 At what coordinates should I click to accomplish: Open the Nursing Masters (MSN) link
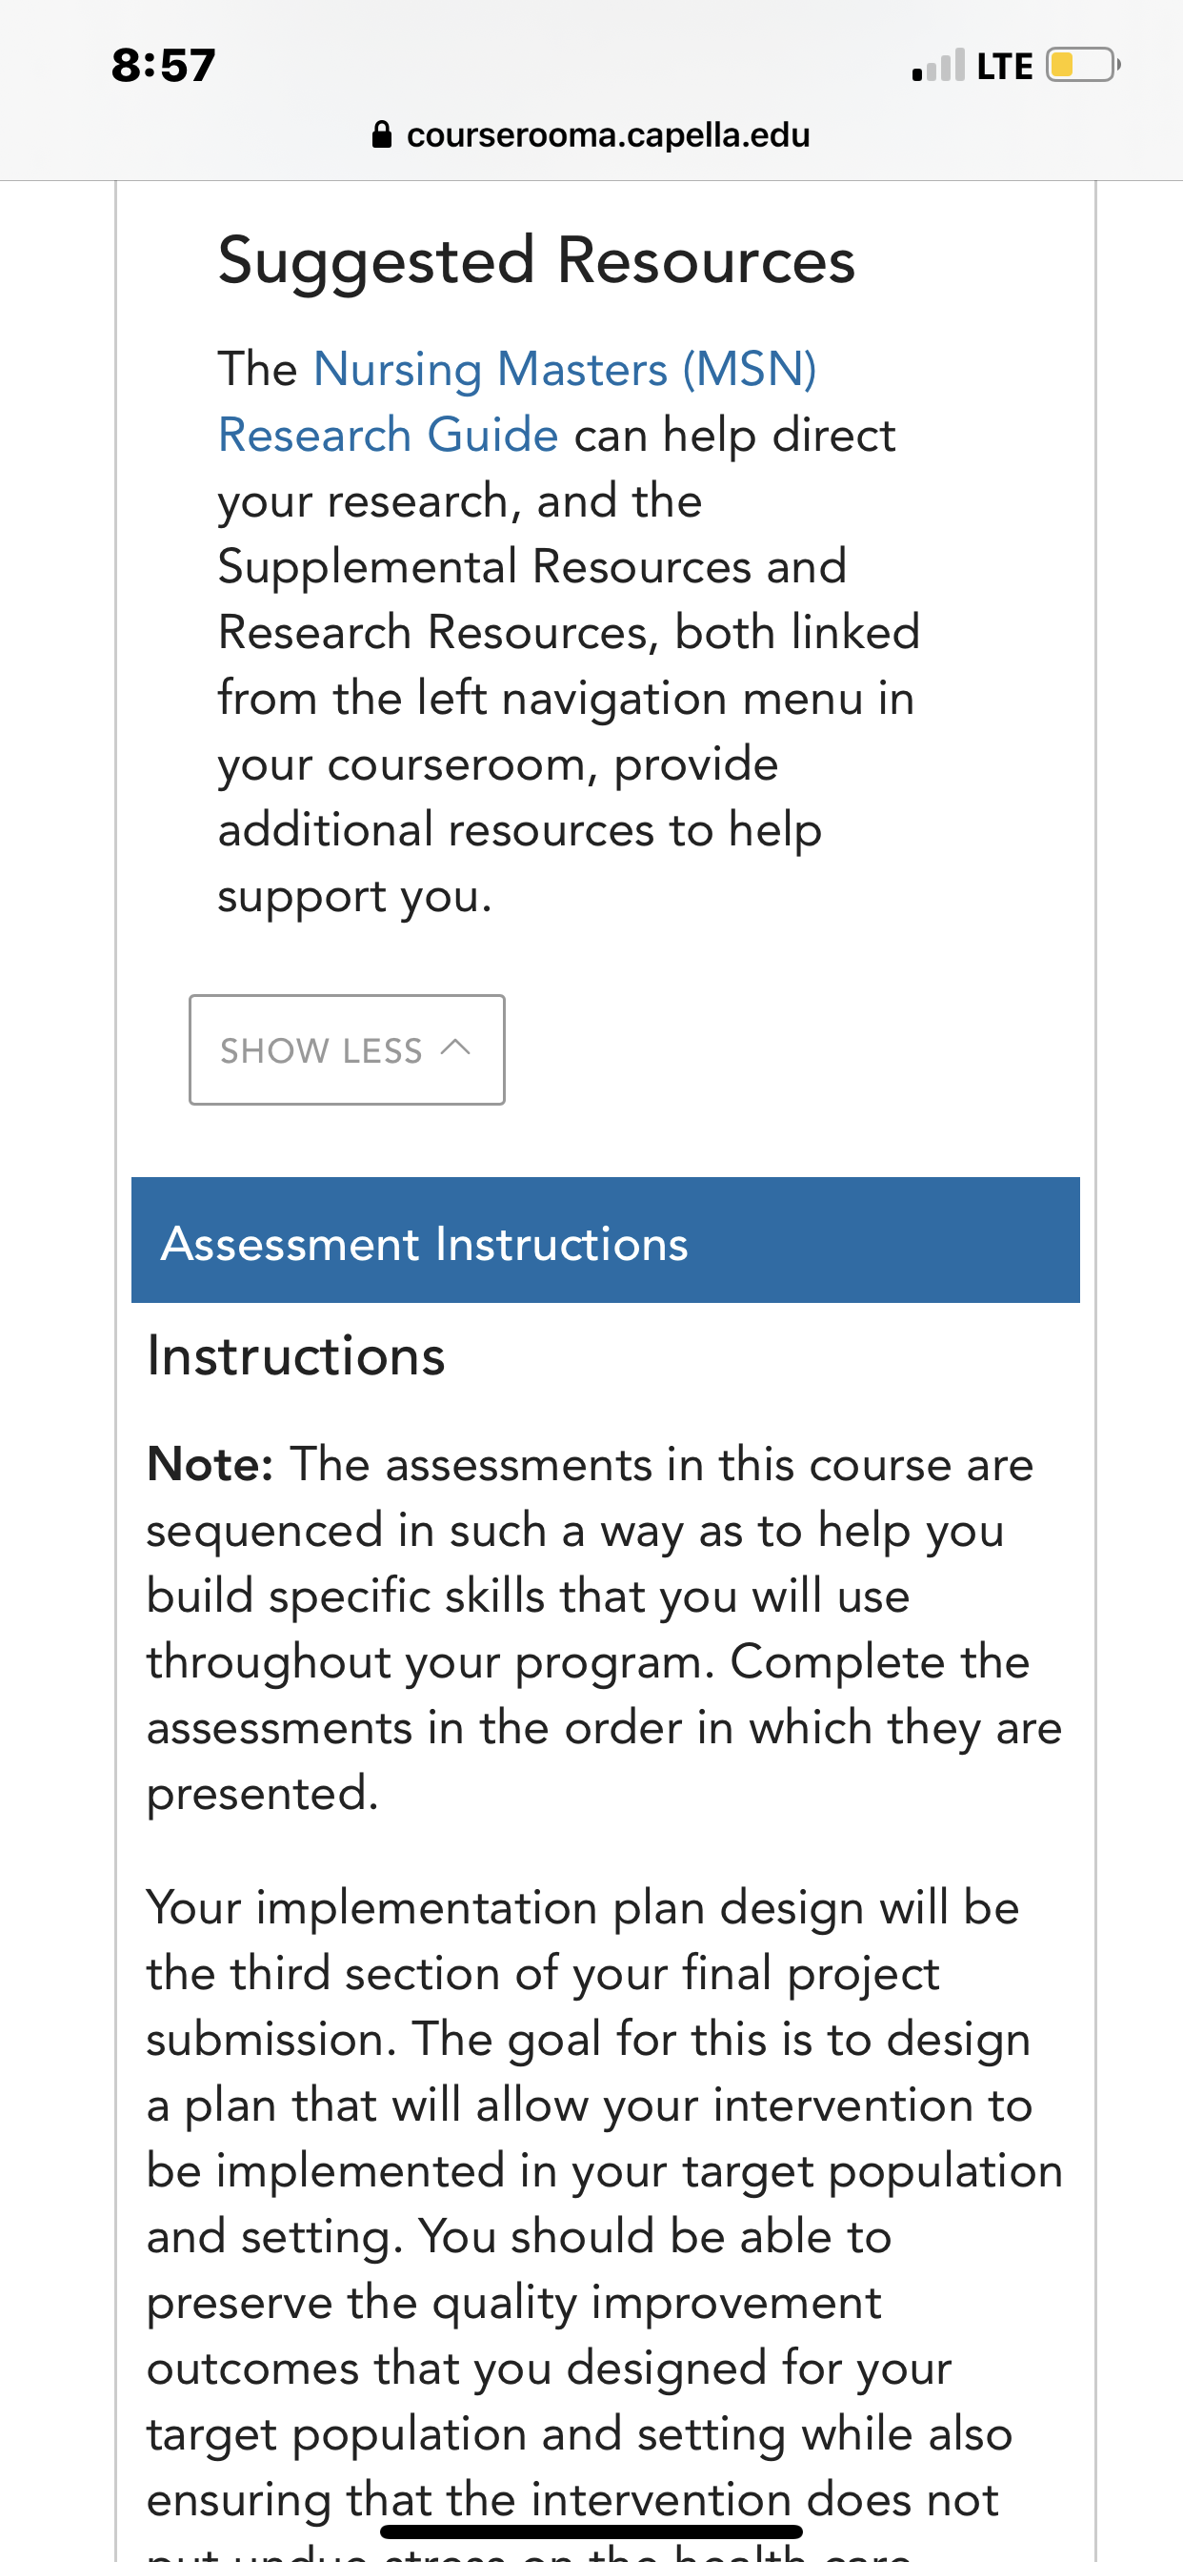click(565, 369)
